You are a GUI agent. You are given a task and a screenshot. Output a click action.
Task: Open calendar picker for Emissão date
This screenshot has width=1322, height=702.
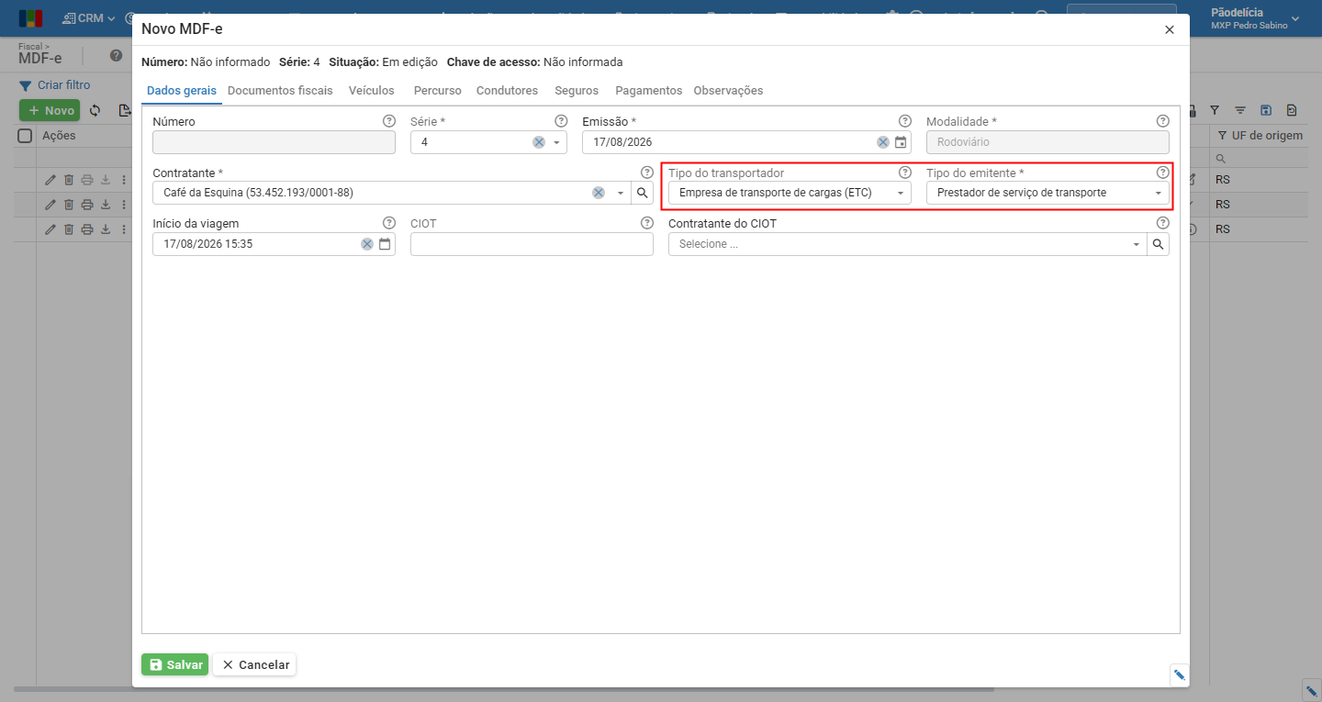coord(901,142)
